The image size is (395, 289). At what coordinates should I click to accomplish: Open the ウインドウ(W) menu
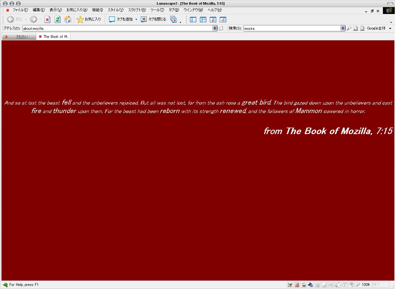(x=193, y=10)
